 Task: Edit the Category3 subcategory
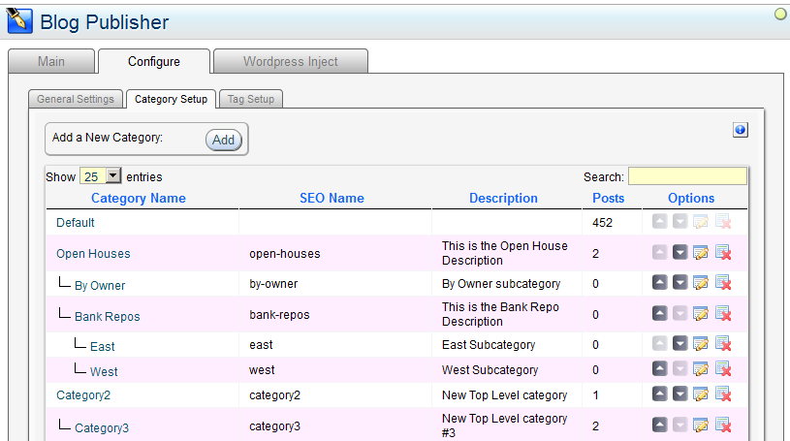tap(701, 425)
